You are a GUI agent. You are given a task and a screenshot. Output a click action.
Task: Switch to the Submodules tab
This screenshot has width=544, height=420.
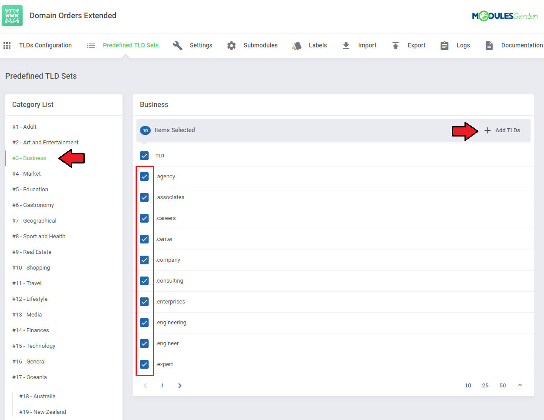point(261,46)
